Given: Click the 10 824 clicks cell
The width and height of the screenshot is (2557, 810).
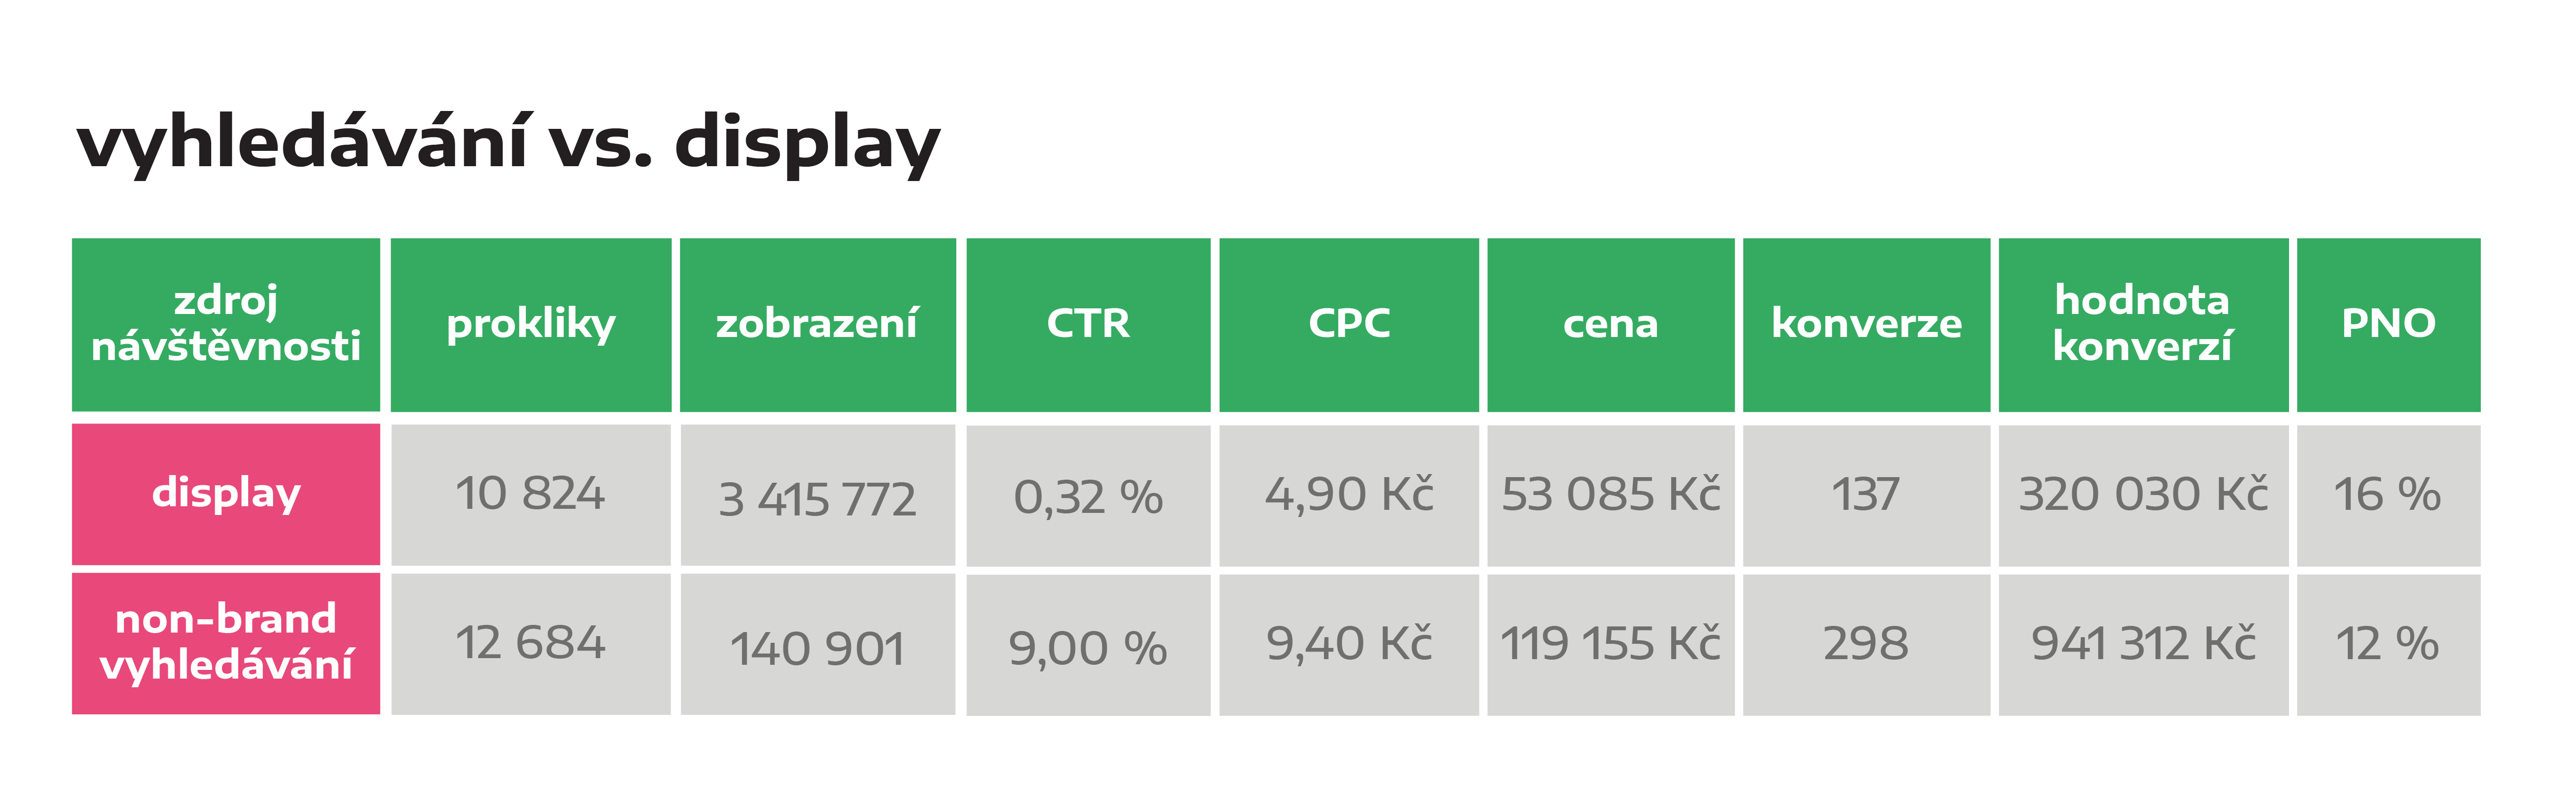Looking at the screenshot, I should tap(531, 494).
